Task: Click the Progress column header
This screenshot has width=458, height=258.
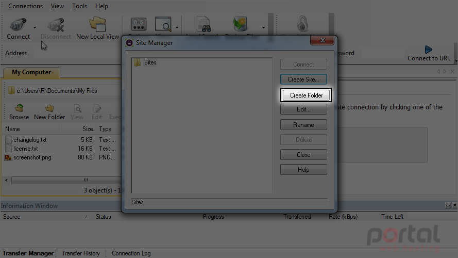Action: [x=213, y=217]
